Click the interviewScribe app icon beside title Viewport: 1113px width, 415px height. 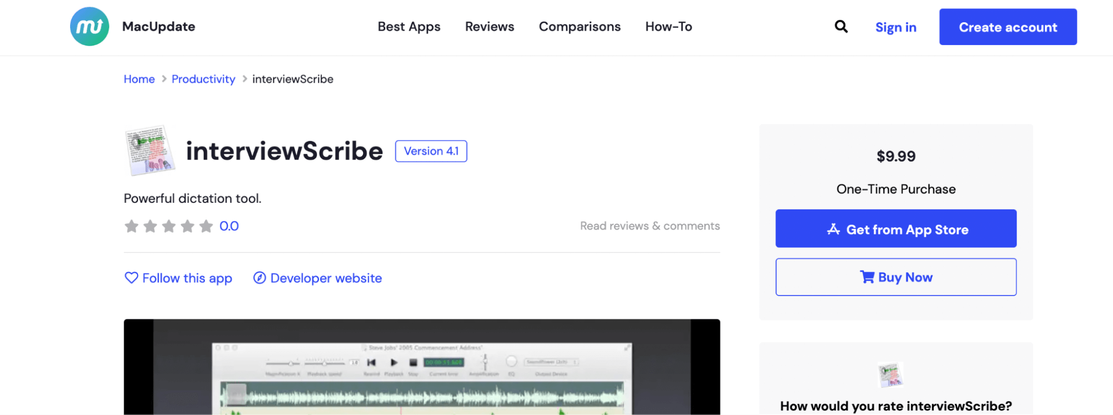(x=150, y=151)
